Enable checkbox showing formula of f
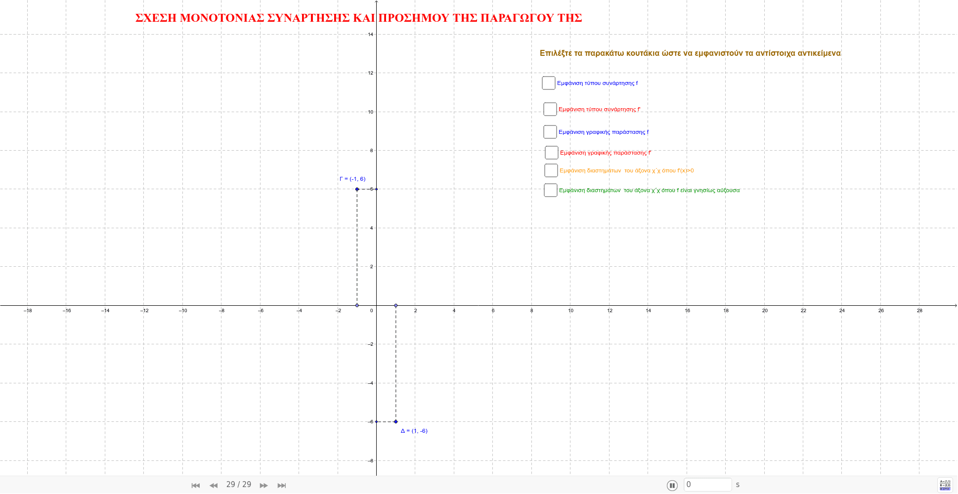This screenshot has height=494, width=958. (x=549, y=83)
